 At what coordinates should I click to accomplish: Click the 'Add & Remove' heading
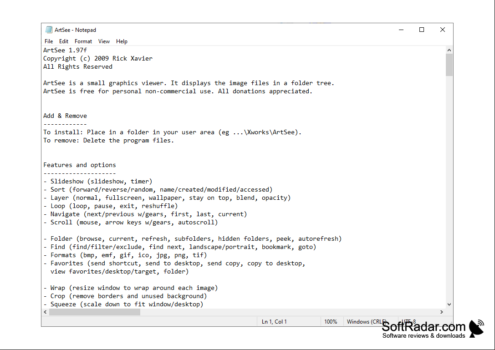65,116
